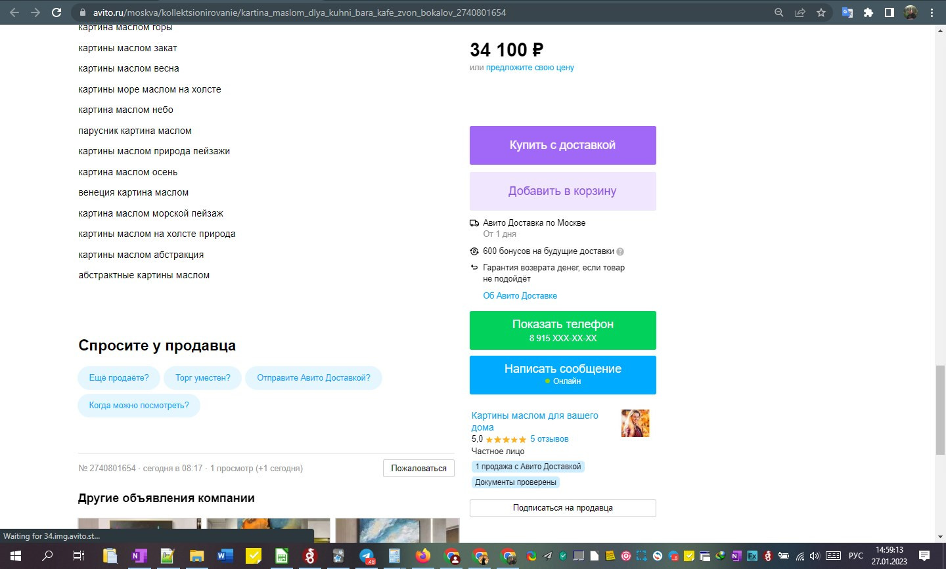Click Написать сообщение to message seller
The height and width of the screenshot is (569, 946).
pyautogui.click(x=563, y=375)
